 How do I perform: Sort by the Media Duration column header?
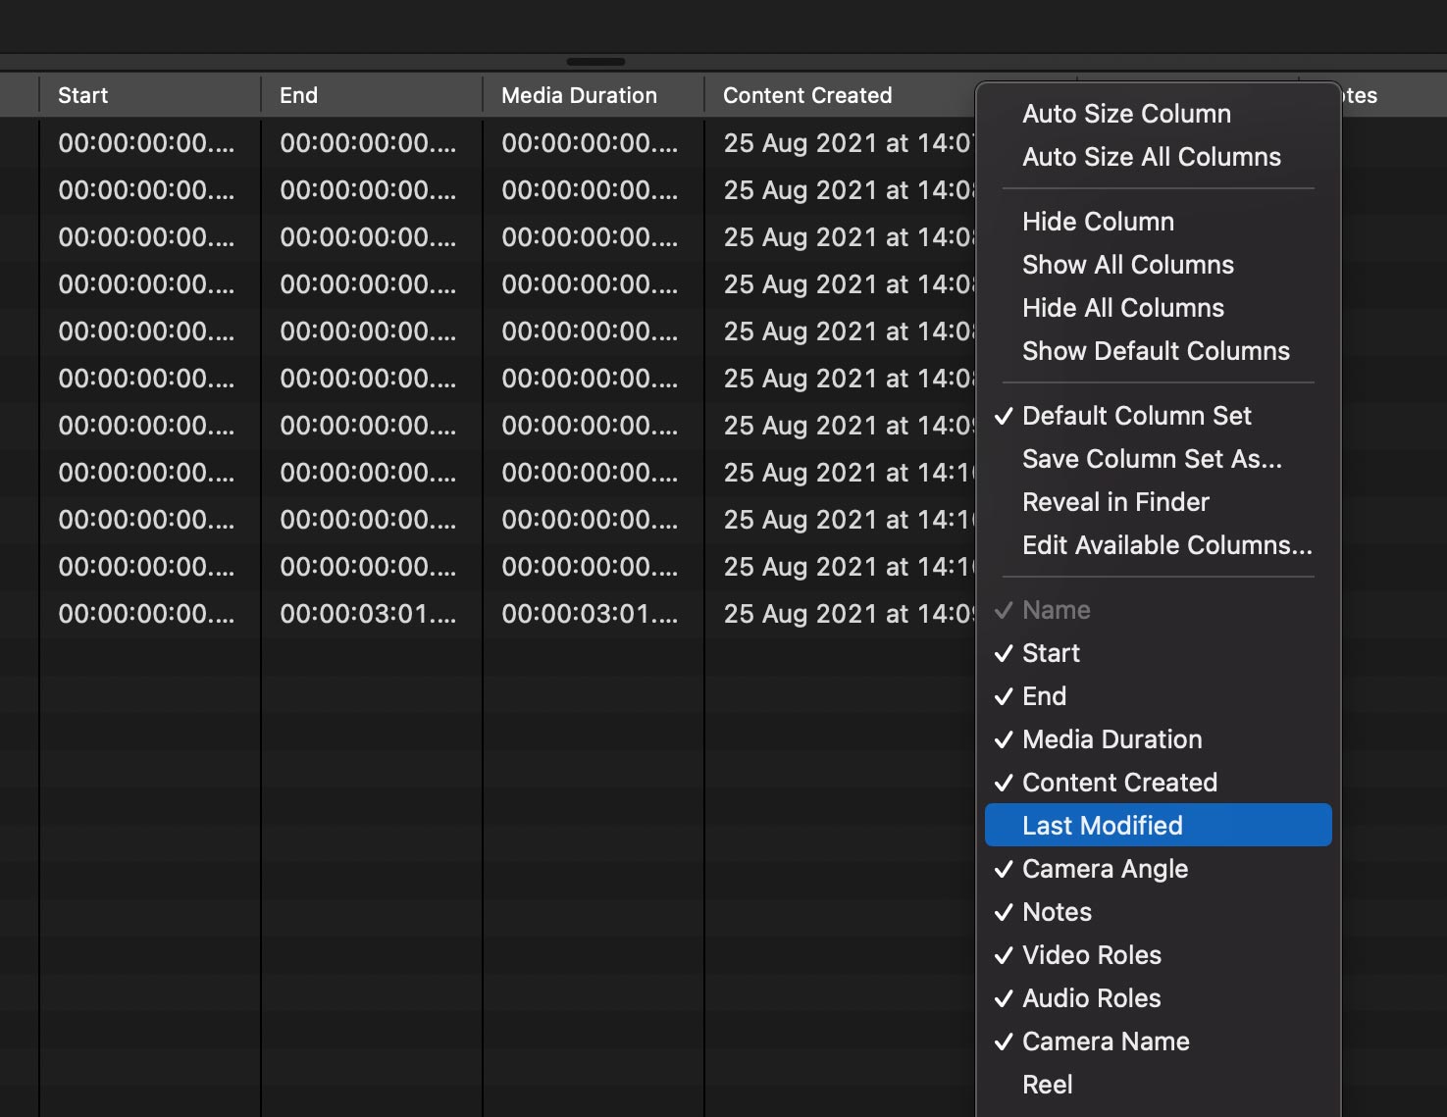(x=594, y=95)
